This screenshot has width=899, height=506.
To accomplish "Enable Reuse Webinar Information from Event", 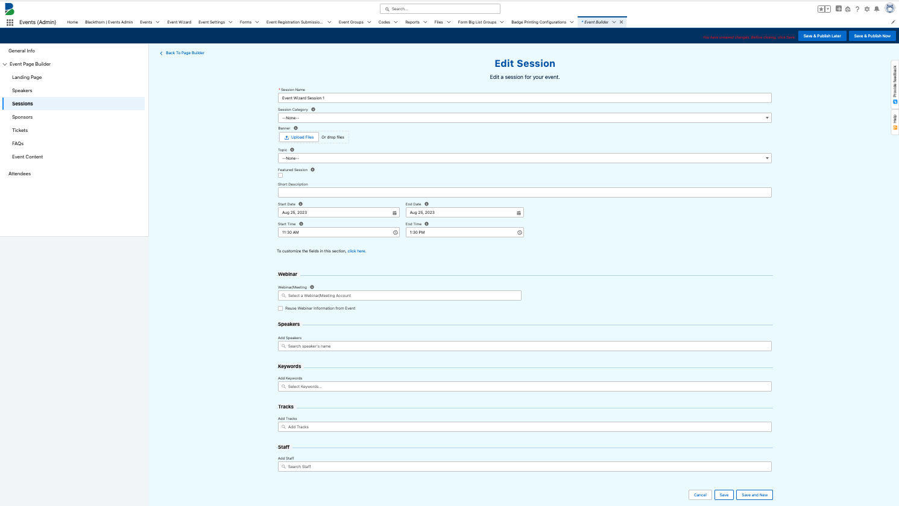I will (280, 308).
